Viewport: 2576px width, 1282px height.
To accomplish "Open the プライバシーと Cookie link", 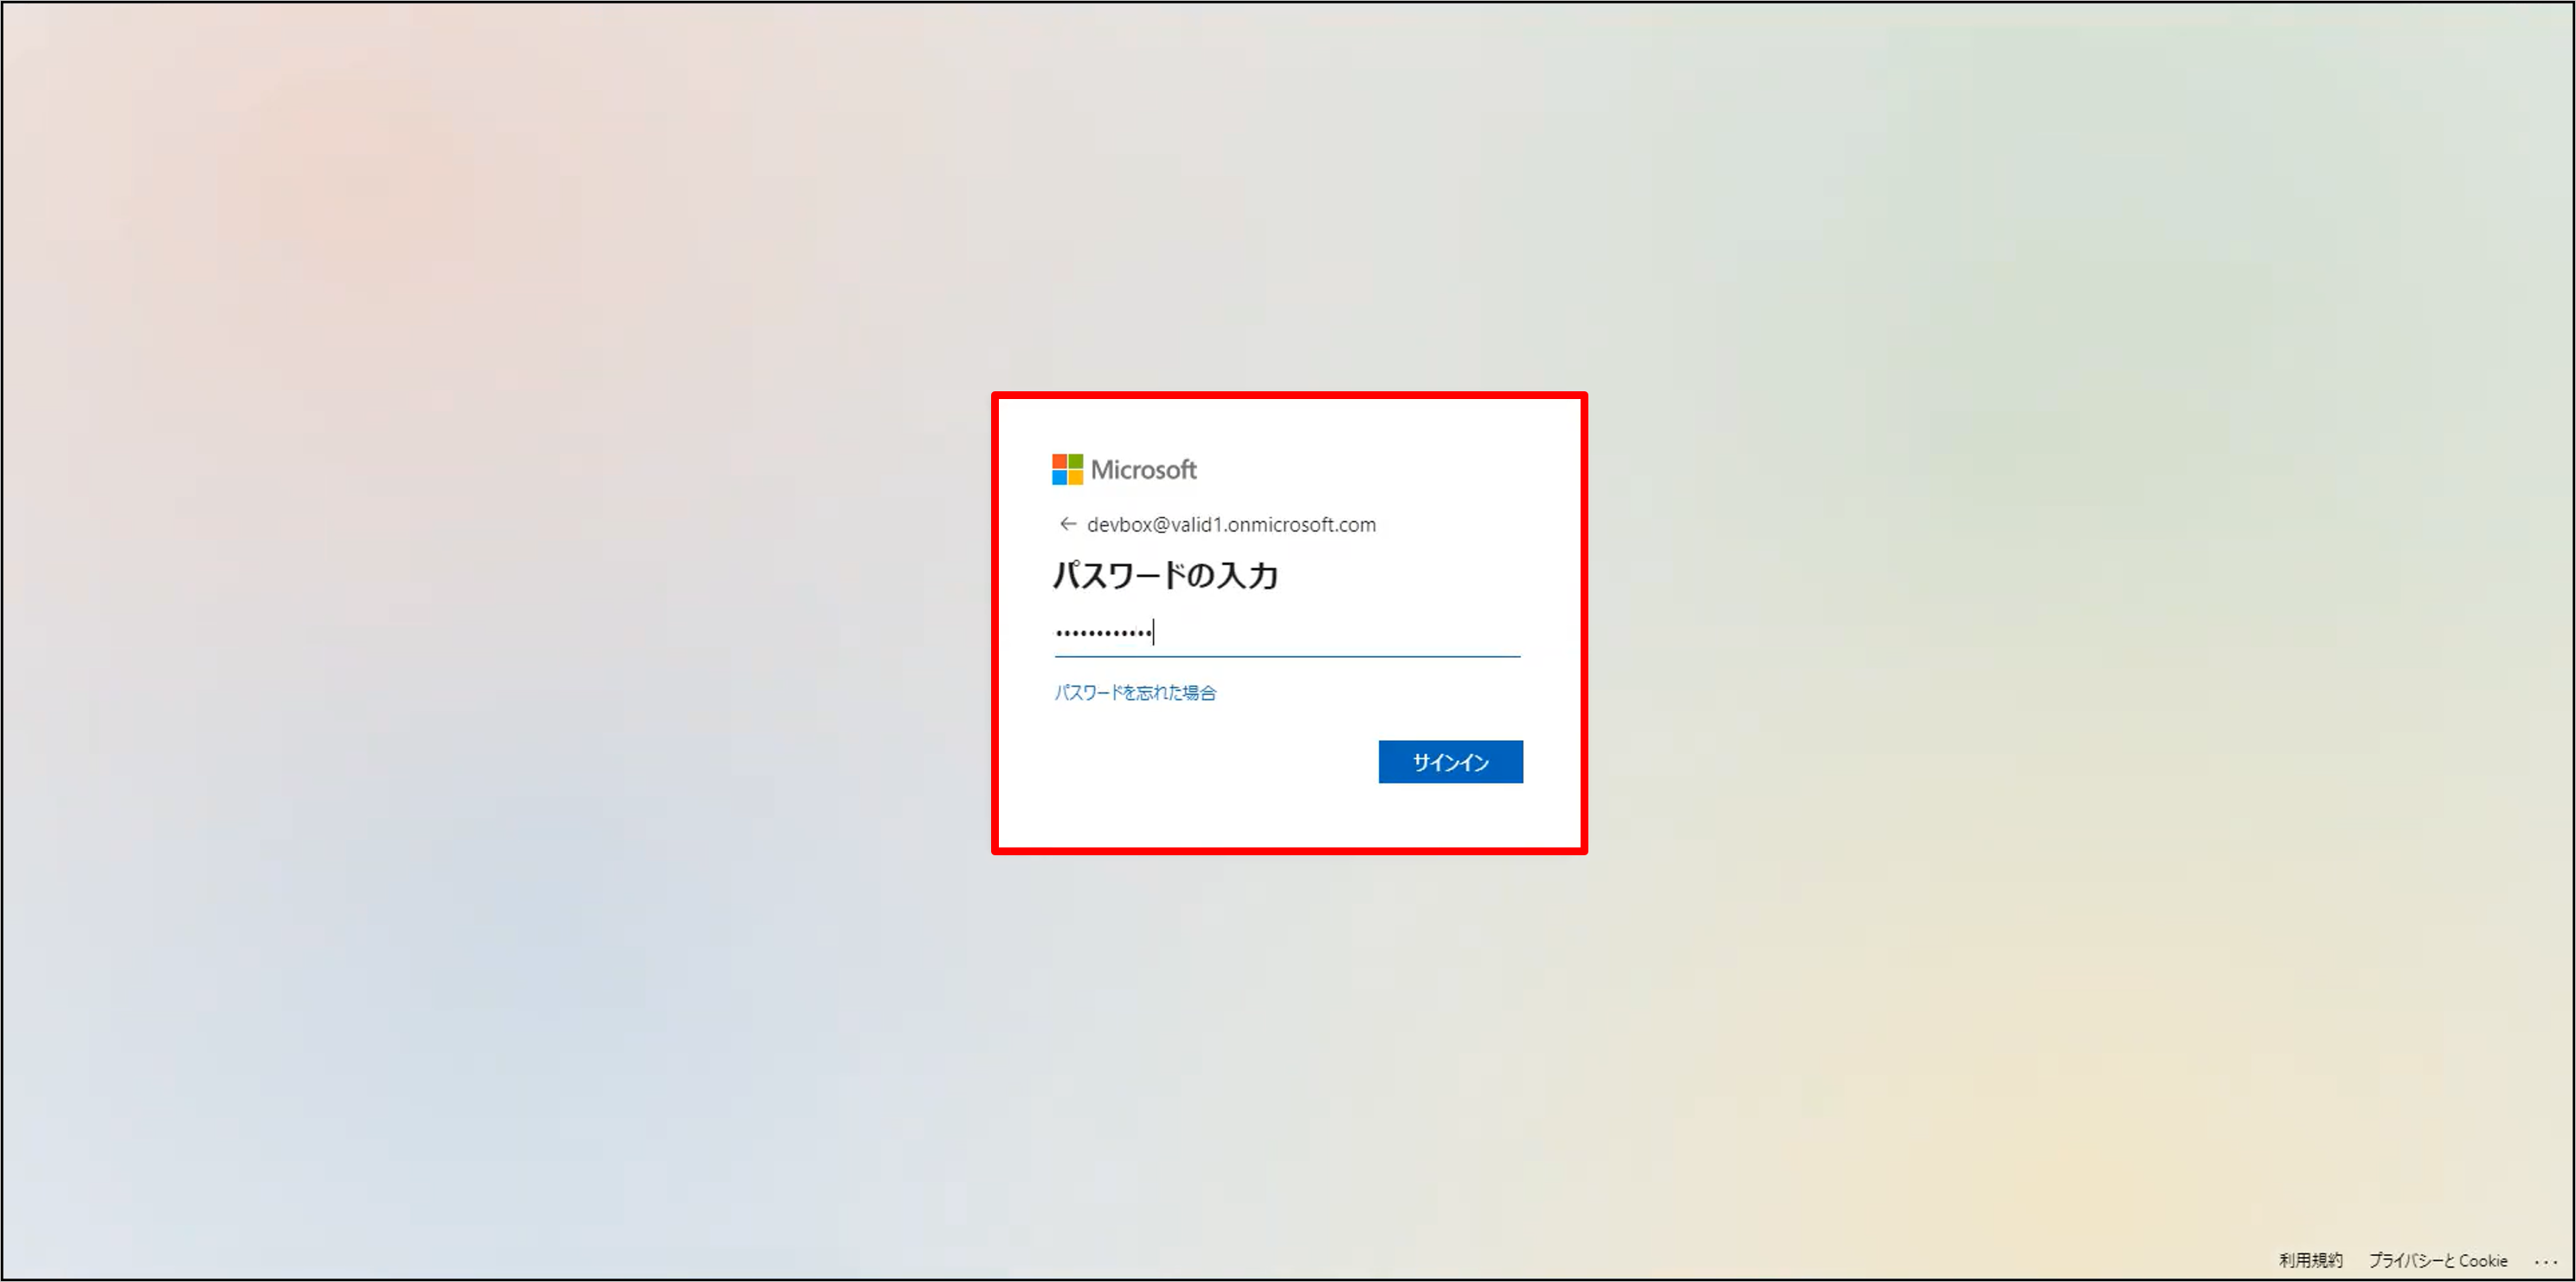I will 2437,1260.
